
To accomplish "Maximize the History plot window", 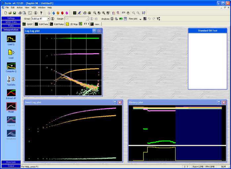I will [x=219, y=102].
